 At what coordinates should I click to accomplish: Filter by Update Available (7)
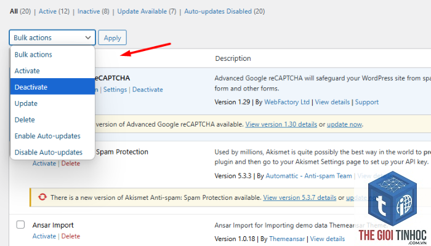pos(147,11)
